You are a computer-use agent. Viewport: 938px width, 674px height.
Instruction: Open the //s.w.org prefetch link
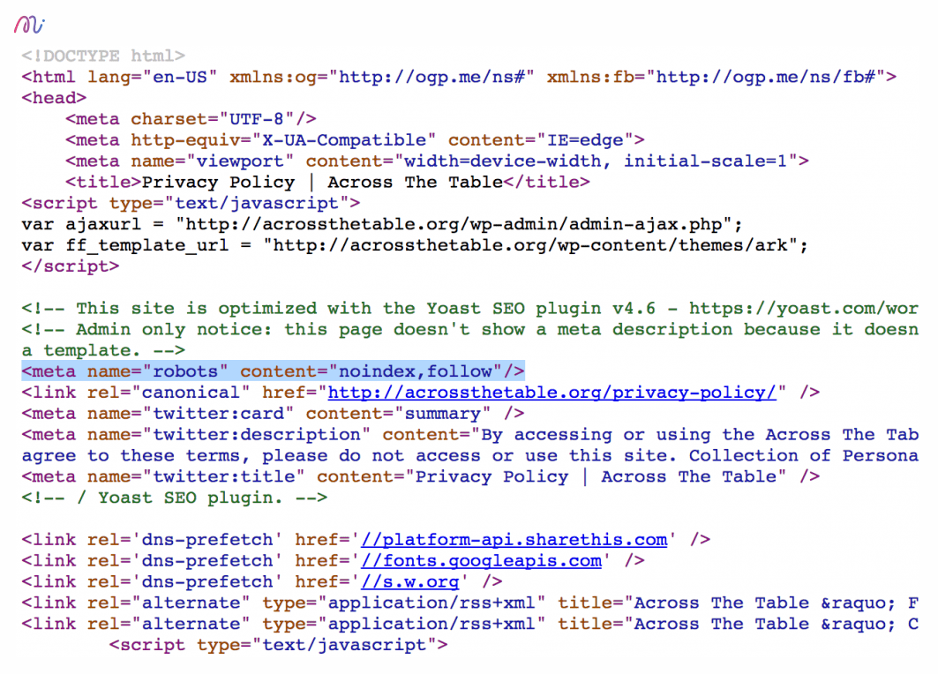(409, 581)
